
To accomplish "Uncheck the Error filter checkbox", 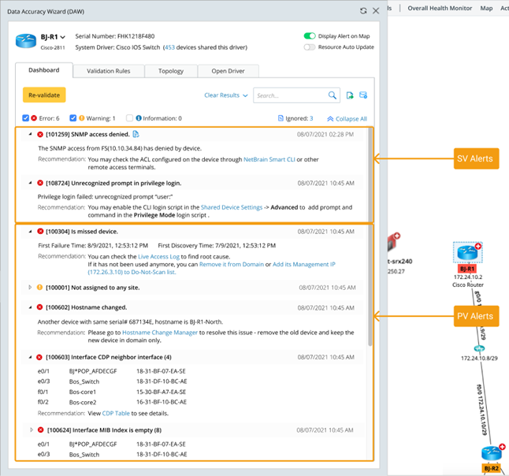I will click(x=26, y=118).
